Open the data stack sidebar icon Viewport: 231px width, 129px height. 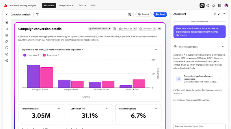7,35
